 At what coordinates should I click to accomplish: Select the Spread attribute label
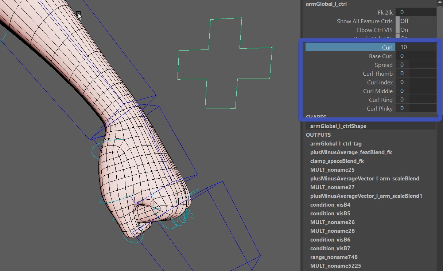tap(384, 65)
